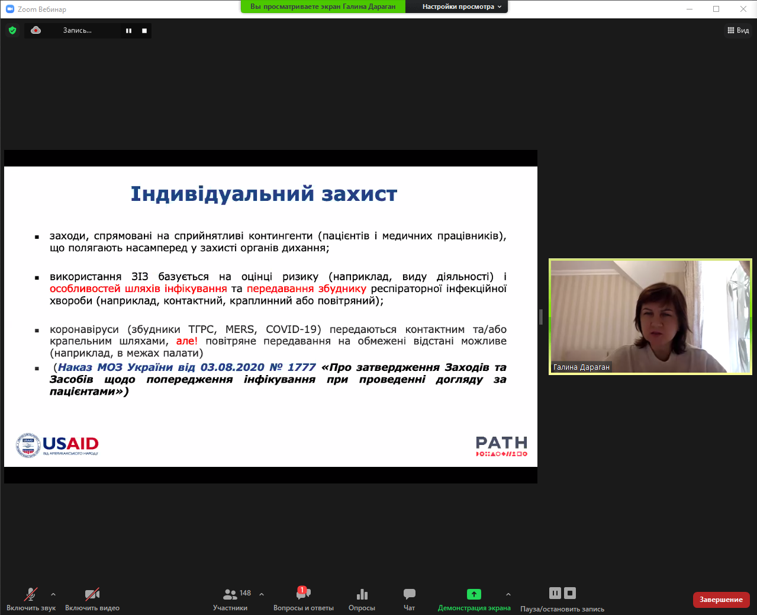Click the cloud recording indicator icon
The image size is (757, 615).
coord(36,30)
